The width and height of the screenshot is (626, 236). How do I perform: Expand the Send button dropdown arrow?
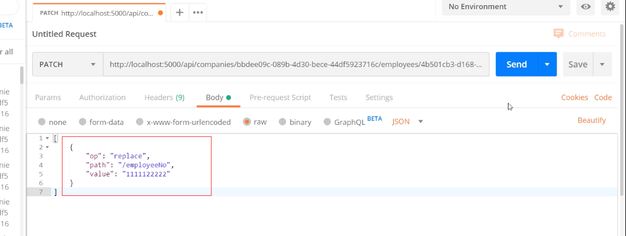point(547,64)
